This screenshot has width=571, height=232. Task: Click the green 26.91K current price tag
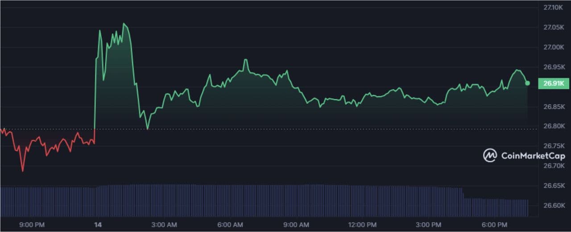554,83
